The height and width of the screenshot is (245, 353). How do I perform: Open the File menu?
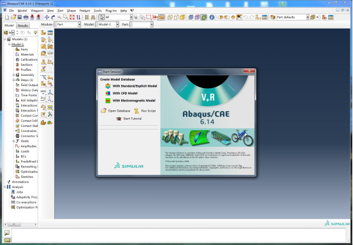pyautogui.click(x=11, y=11)
